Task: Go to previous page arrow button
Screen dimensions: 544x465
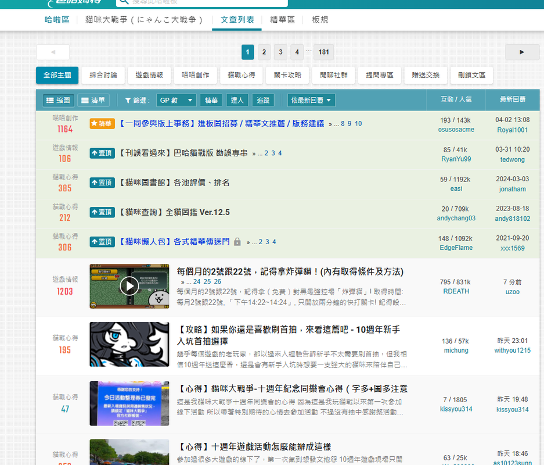Action: click(x=53, y=52)
